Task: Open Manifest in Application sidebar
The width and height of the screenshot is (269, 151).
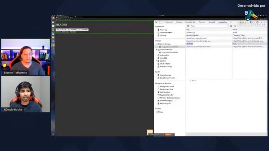Action: tap(164, 30)
